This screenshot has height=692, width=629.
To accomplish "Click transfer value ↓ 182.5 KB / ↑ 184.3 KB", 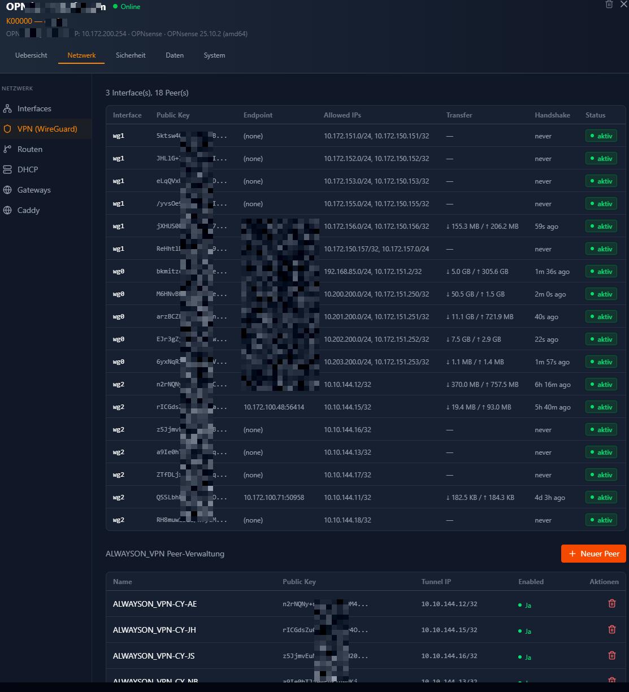I will (x=480, y=498).
